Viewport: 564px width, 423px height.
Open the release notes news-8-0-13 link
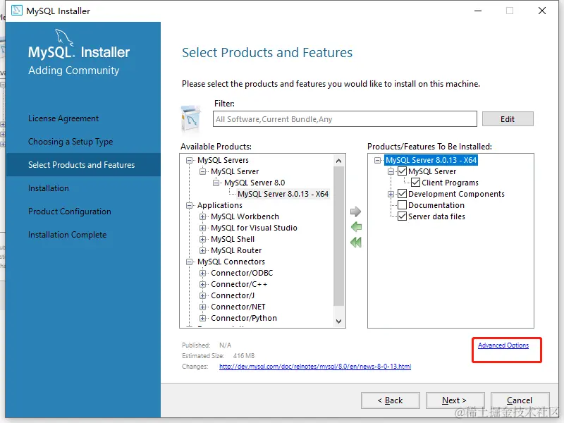click(x=315, y=366)
